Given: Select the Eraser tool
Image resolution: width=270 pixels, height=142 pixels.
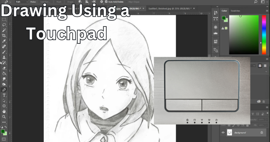Looking at the screenshot, I should point(4,68).
